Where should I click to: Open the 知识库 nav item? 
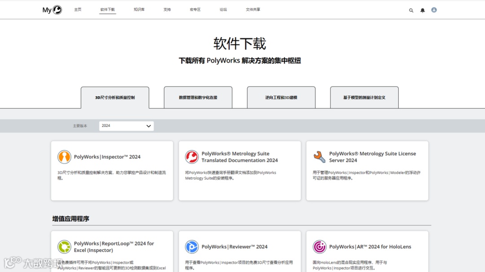pyautogui.click(x=139, y=9)
